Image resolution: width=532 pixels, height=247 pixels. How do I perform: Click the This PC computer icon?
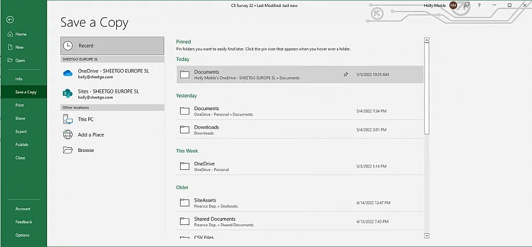[x=68, y=119]
